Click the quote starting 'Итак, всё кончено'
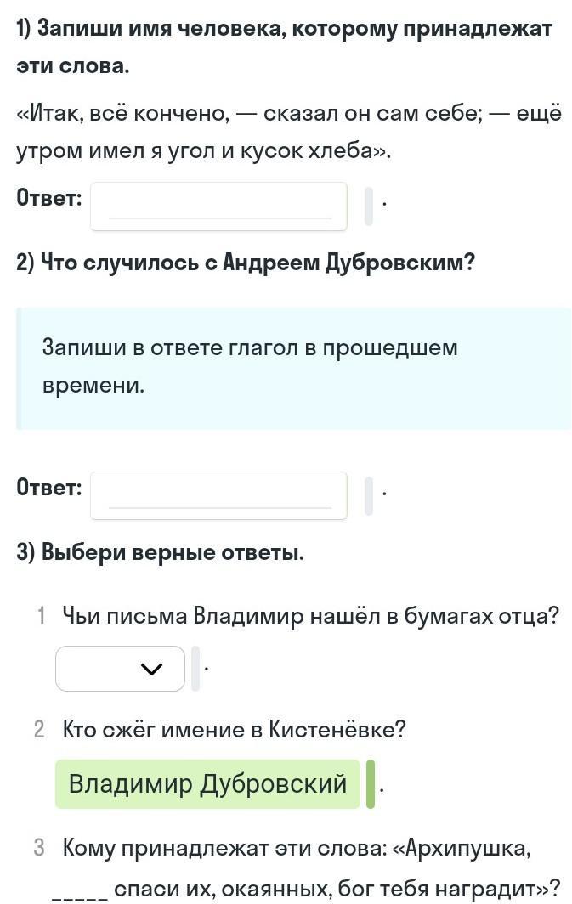572x904 pixels. coord(289,132)
